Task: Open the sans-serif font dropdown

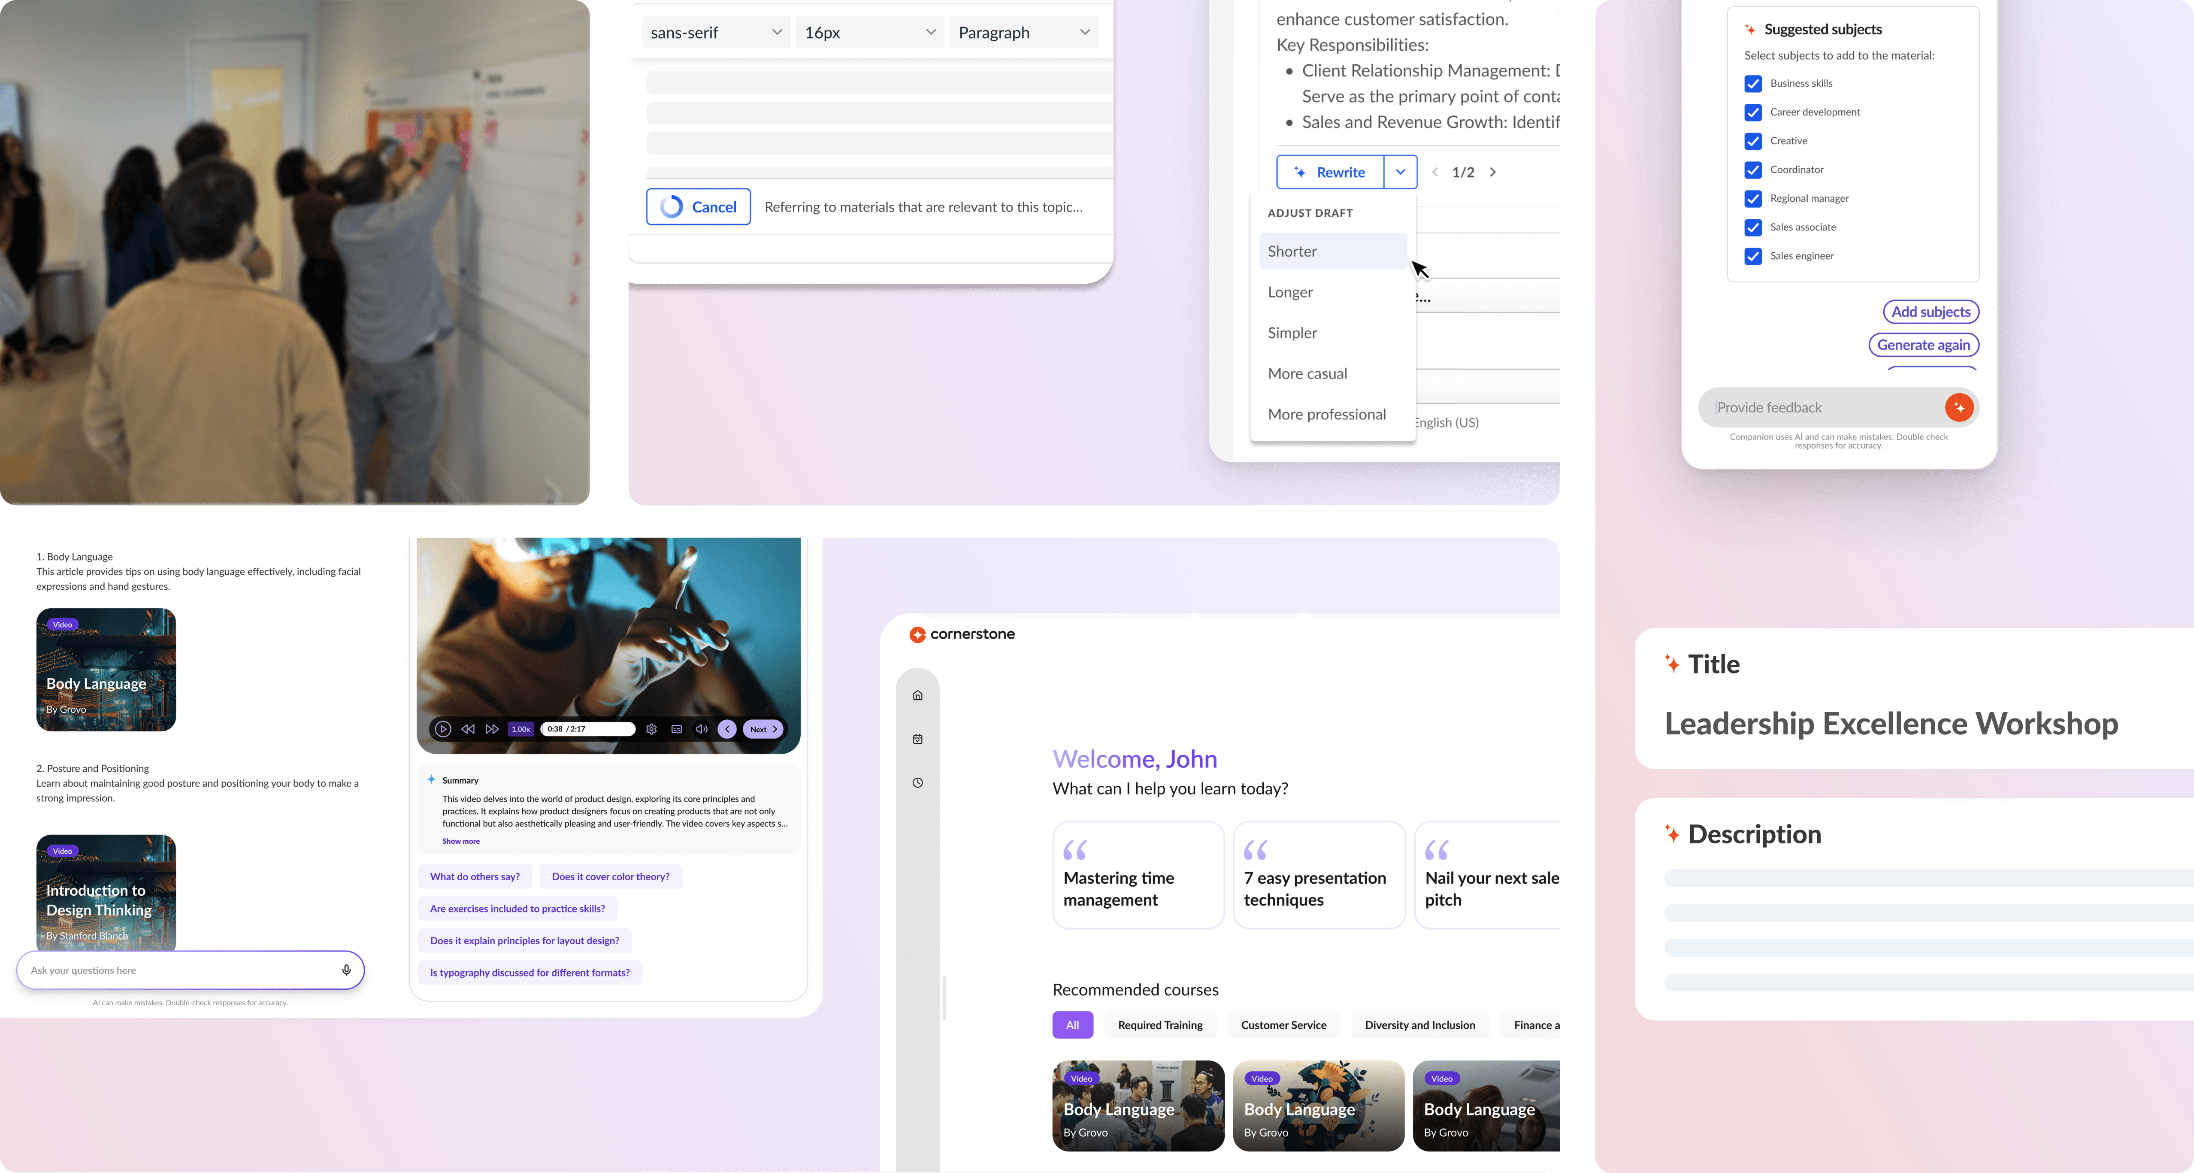Action: 715,32
